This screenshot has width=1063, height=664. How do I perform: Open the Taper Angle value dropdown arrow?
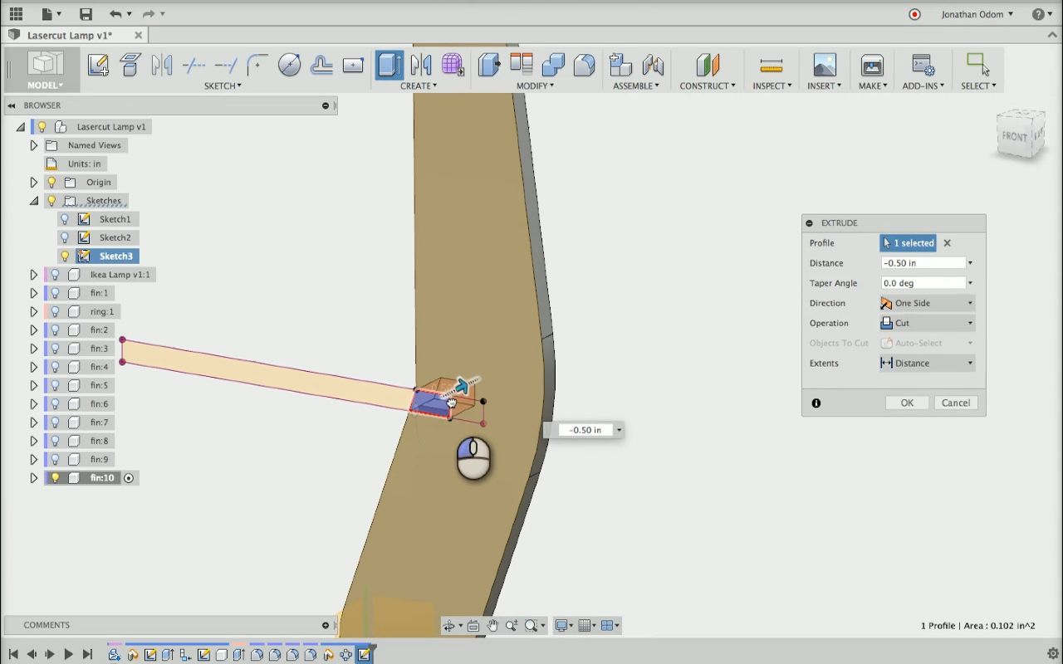[x=970, y=283]
